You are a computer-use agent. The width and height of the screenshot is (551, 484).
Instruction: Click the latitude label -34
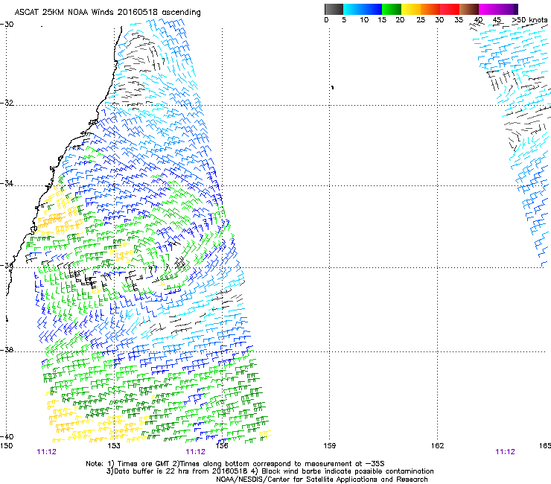[x=7, y=183]
